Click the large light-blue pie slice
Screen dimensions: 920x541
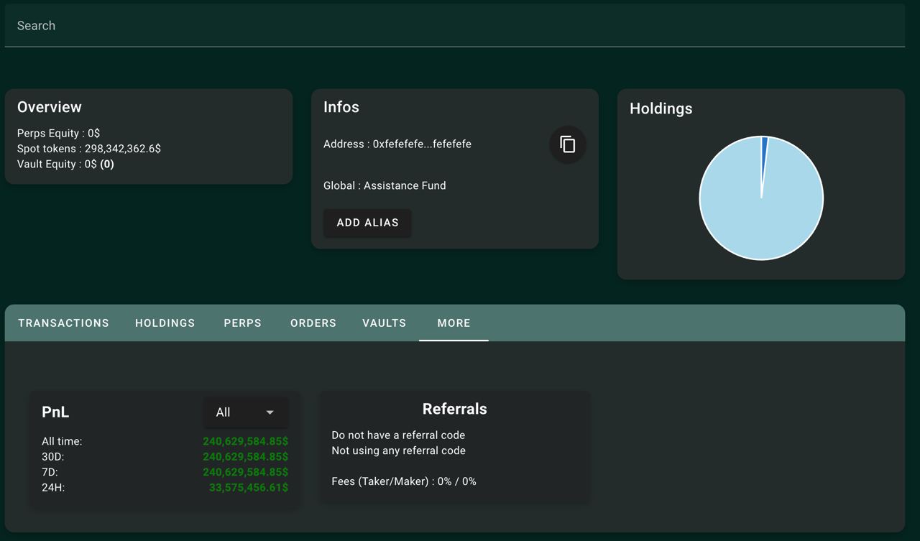[761, 208]
